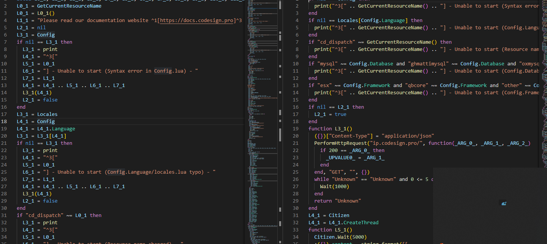Click the 'if "esx" ~= Config.Framework' line
The width and height of the screenshot is (547, 244).
(424, 85)
